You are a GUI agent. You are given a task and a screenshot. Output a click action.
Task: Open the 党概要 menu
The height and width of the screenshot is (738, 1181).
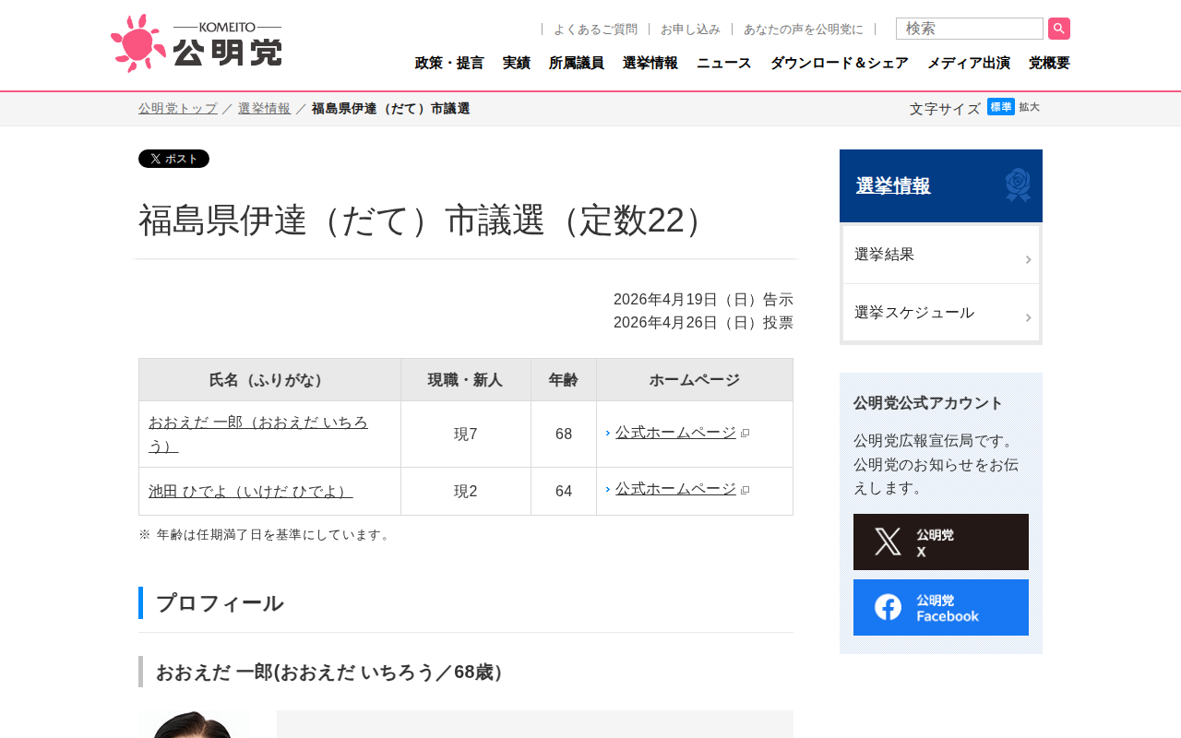click(x=1049, y=63)
